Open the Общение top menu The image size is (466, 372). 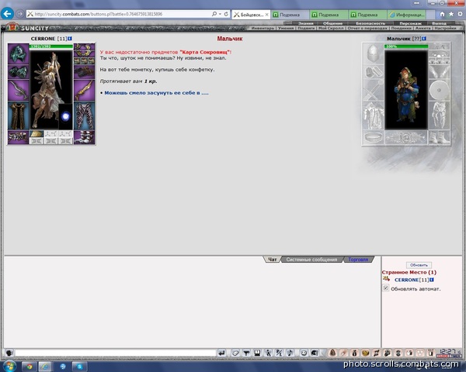[x=332, y=23]
